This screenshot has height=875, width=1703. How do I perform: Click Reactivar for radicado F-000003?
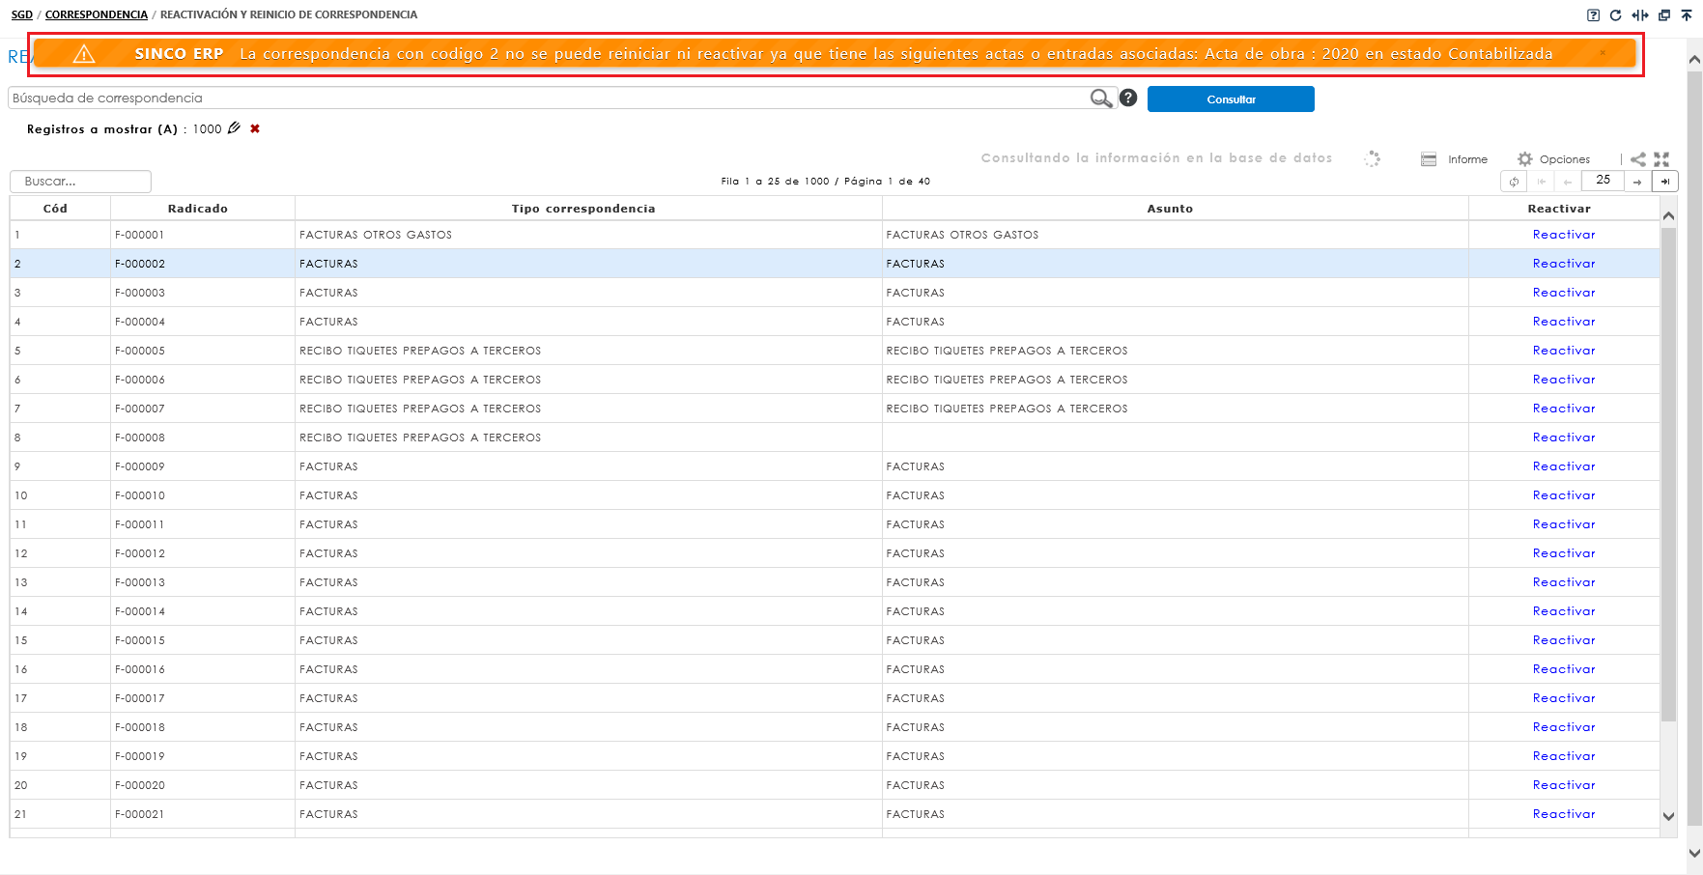tap(1564, 293)
